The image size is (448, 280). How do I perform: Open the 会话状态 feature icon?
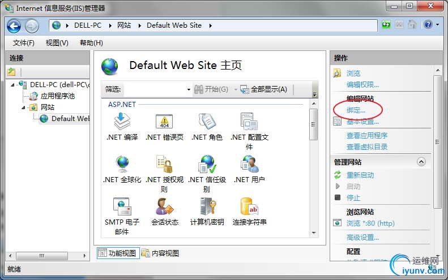pos(164,206)
